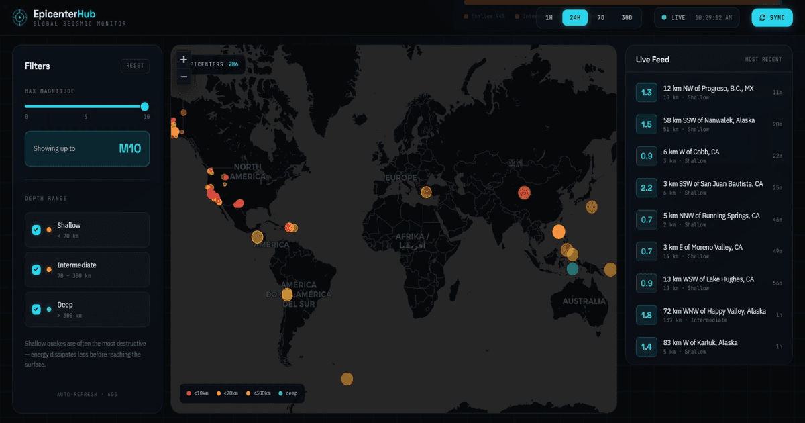Screen dimensions: 805x423
Task: Zoom in the map with plus button
Action: [184, 60]
